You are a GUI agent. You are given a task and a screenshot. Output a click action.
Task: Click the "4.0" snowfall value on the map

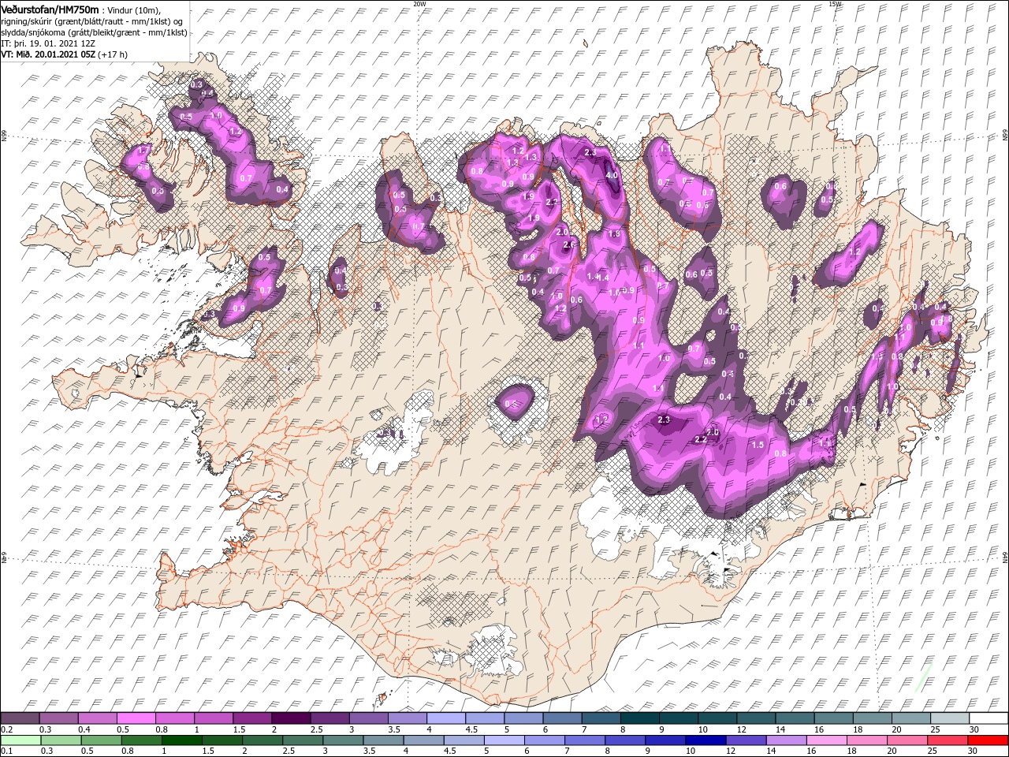coord(611,175)
